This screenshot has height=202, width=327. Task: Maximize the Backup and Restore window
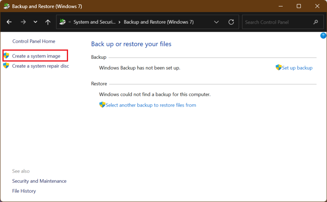(x=299, y=6)
